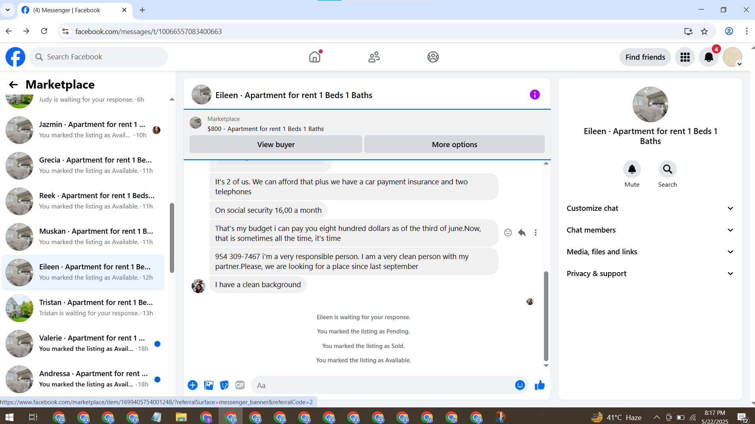Image resolution: width=755 pixels, height=424 pixels.
Task: Open Tristan apartment conversation
Action: (83, 308)
